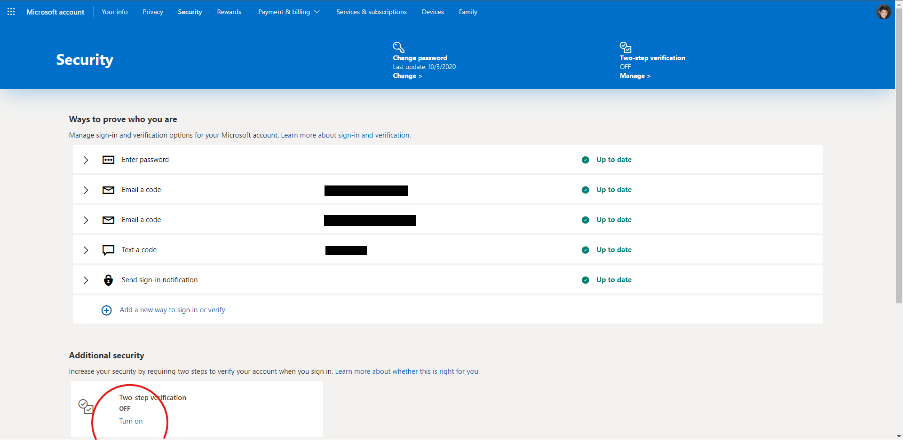Click Up to date for Send sign-in notification
The height and width of the screenshot is (440, 903).
click(614, 280)
